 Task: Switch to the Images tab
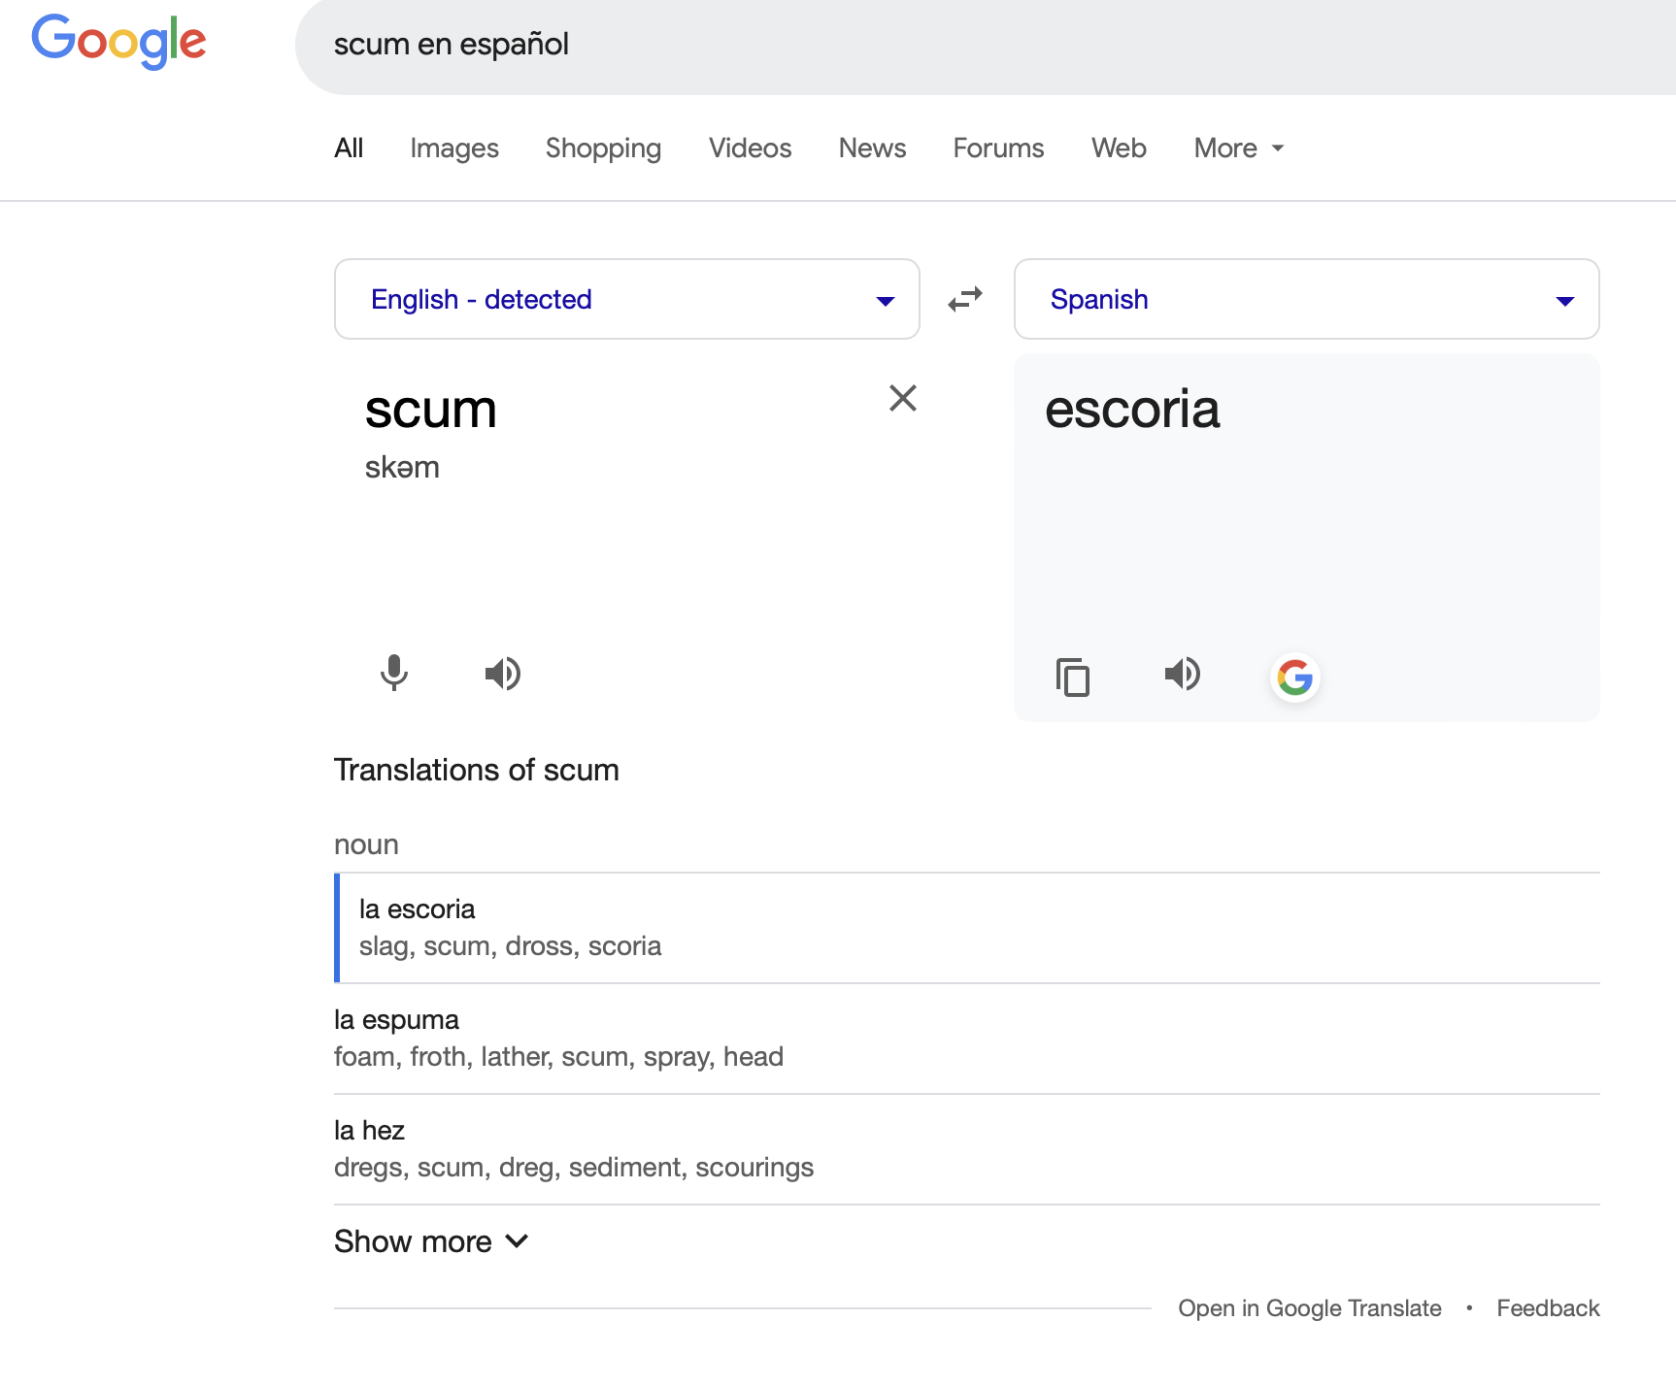[x=453, y=148]
